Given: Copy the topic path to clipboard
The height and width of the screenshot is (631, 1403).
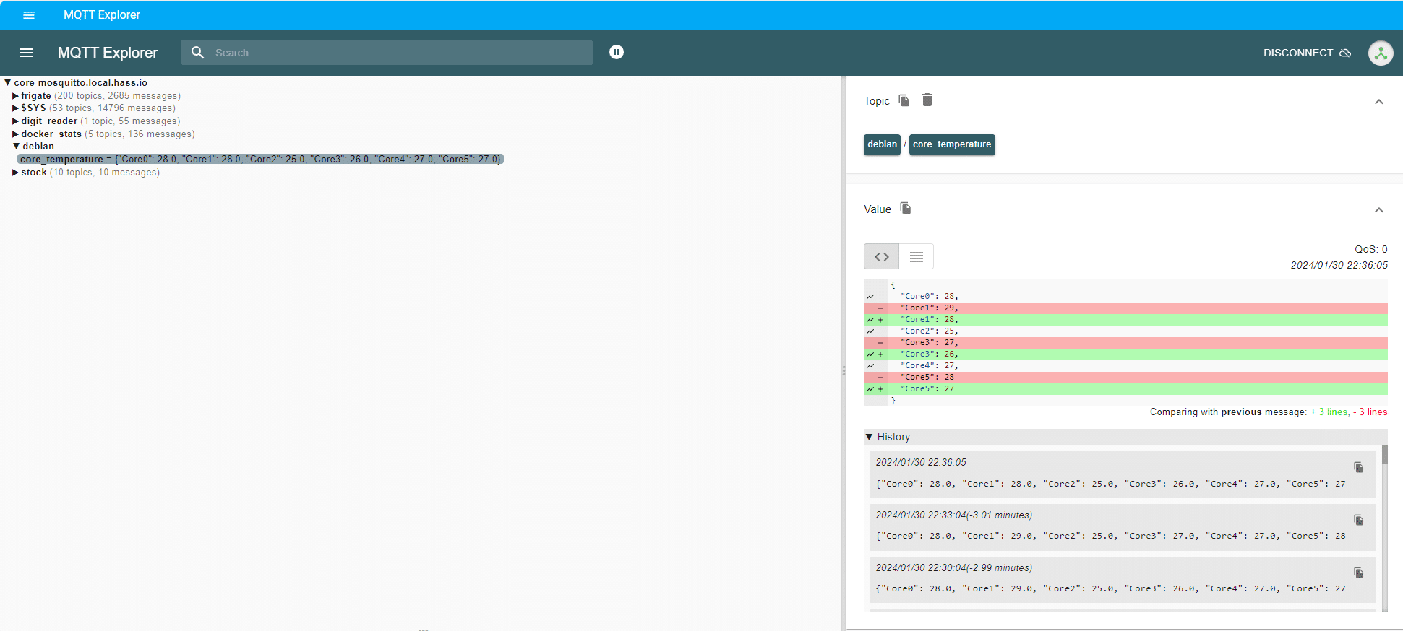Looking at the screenshot, I should 904,100.
